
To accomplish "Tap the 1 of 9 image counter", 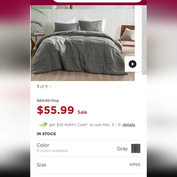I will (x=42, y=86).
